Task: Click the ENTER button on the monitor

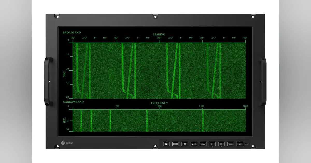Action: click(231, 144)
